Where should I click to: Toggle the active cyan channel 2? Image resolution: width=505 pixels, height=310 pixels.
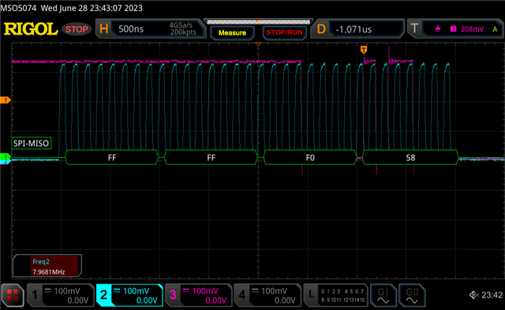point(129,296)
